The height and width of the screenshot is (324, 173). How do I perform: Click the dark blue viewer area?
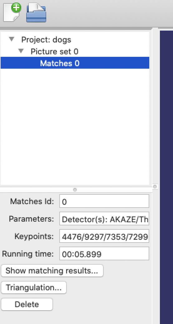click(x=166, y=177)
